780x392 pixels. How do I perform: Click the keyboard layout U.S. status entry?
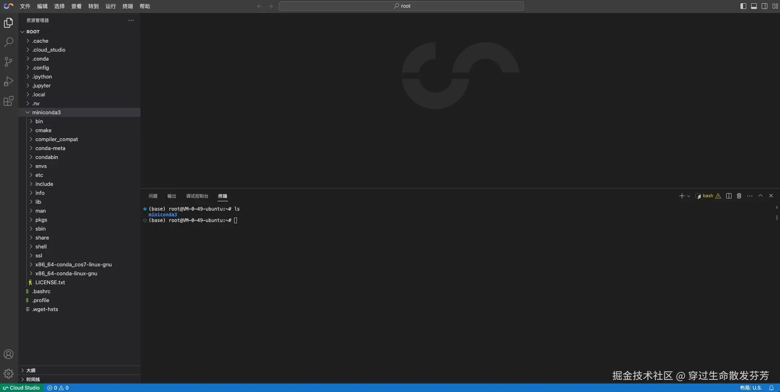point(751,388)
